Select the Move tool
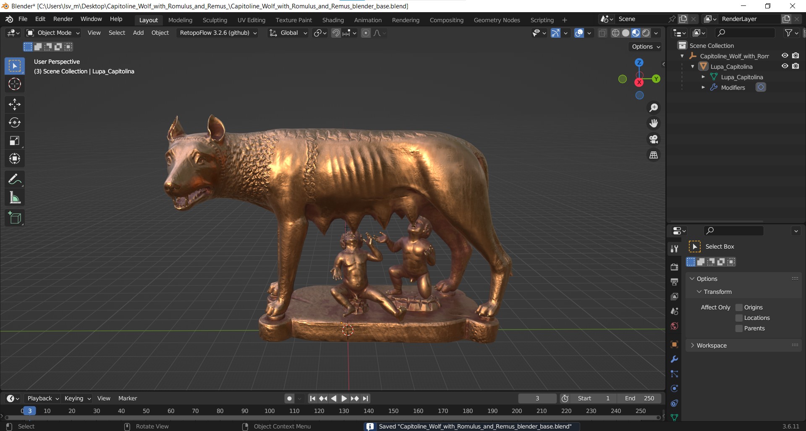The image size is (806, 431). click(x=15, y=104)
